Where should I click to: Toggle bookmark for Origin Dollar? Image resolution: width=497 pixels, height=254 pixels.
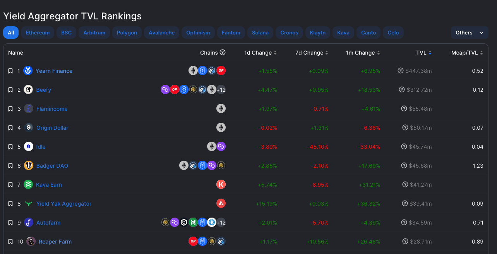coord(10,128)
